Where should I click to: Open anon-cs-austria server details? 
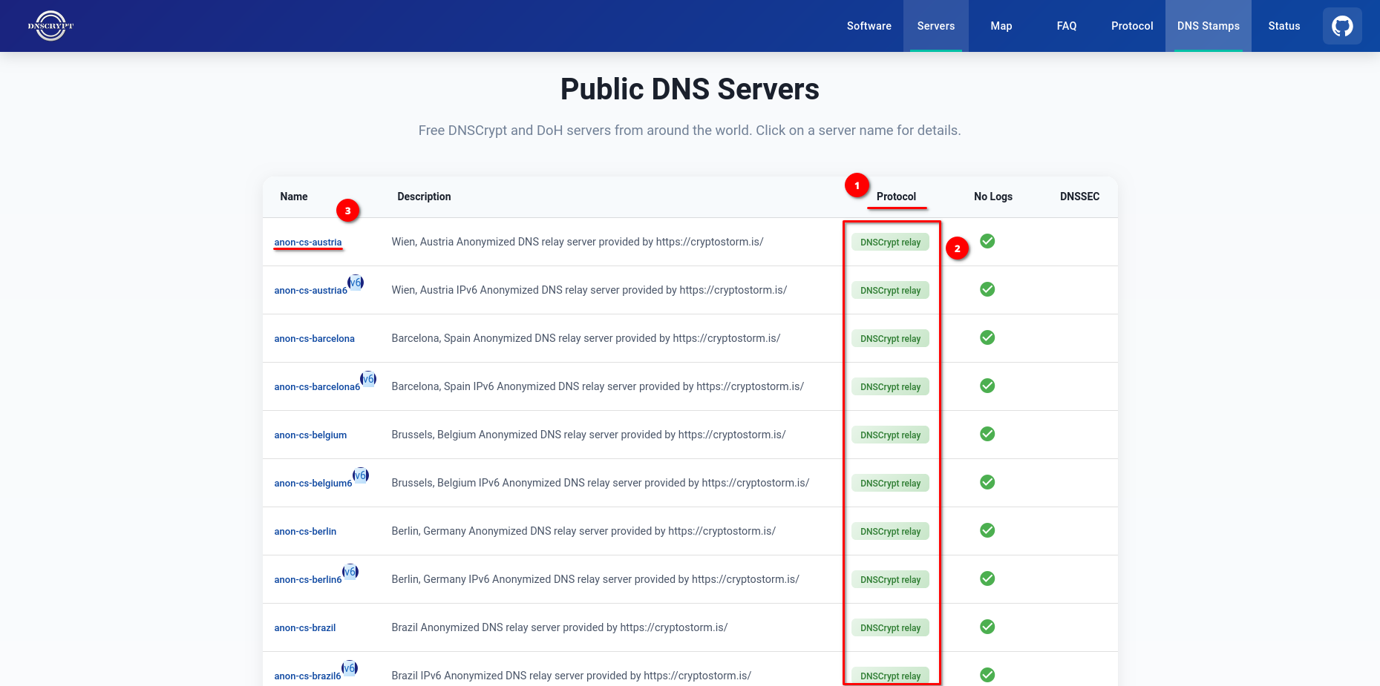pyautogui.click(x=308, y=243)
